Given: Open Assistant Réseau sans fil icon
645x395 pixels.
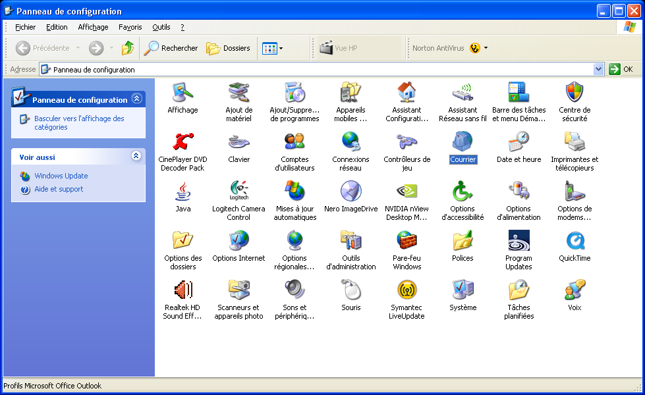Looking at the screenshot, I should point(463,93).
